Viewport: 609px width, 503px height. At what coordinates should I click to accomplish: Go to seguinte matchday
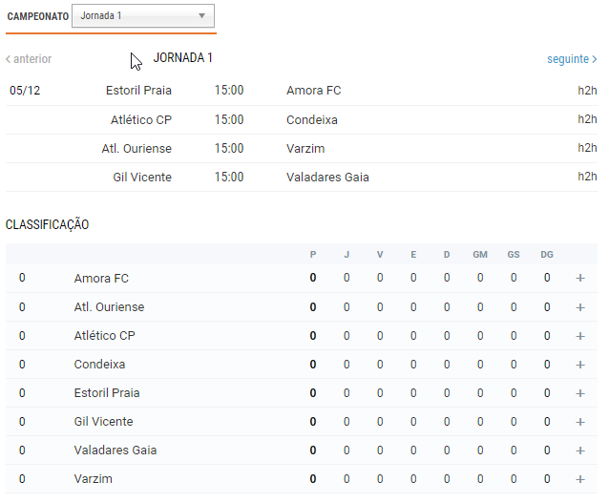click(572, 59)
